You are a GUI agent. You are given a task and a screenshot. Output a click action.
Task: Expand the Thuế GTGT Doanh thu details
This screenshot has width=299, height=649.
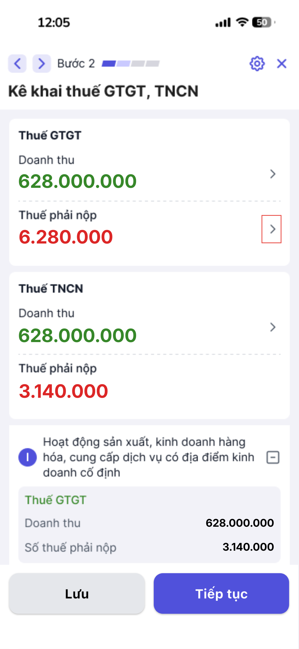click(272, 174)
